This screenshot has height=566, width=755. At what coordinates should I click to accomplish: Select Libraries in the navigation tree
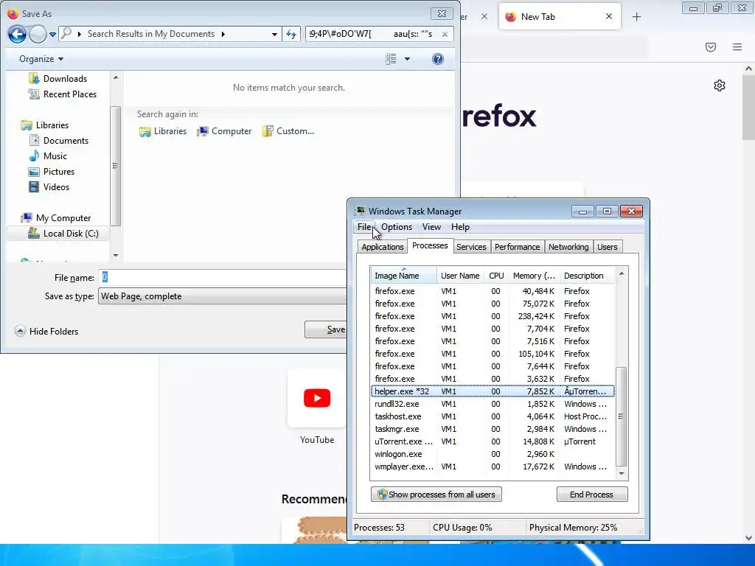coord(52,125)
